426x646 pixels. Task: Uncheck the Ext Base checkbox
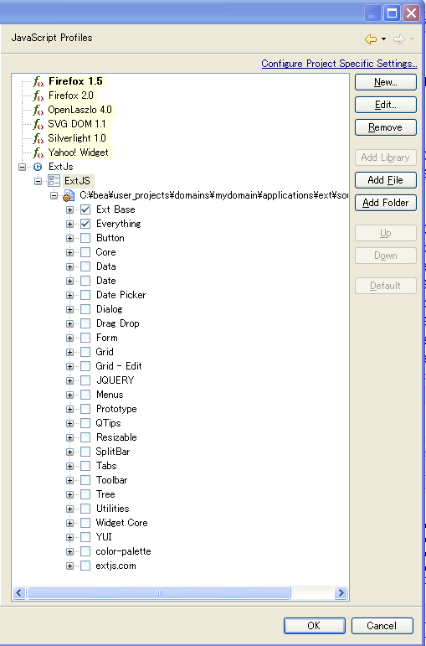pos(85,209)
